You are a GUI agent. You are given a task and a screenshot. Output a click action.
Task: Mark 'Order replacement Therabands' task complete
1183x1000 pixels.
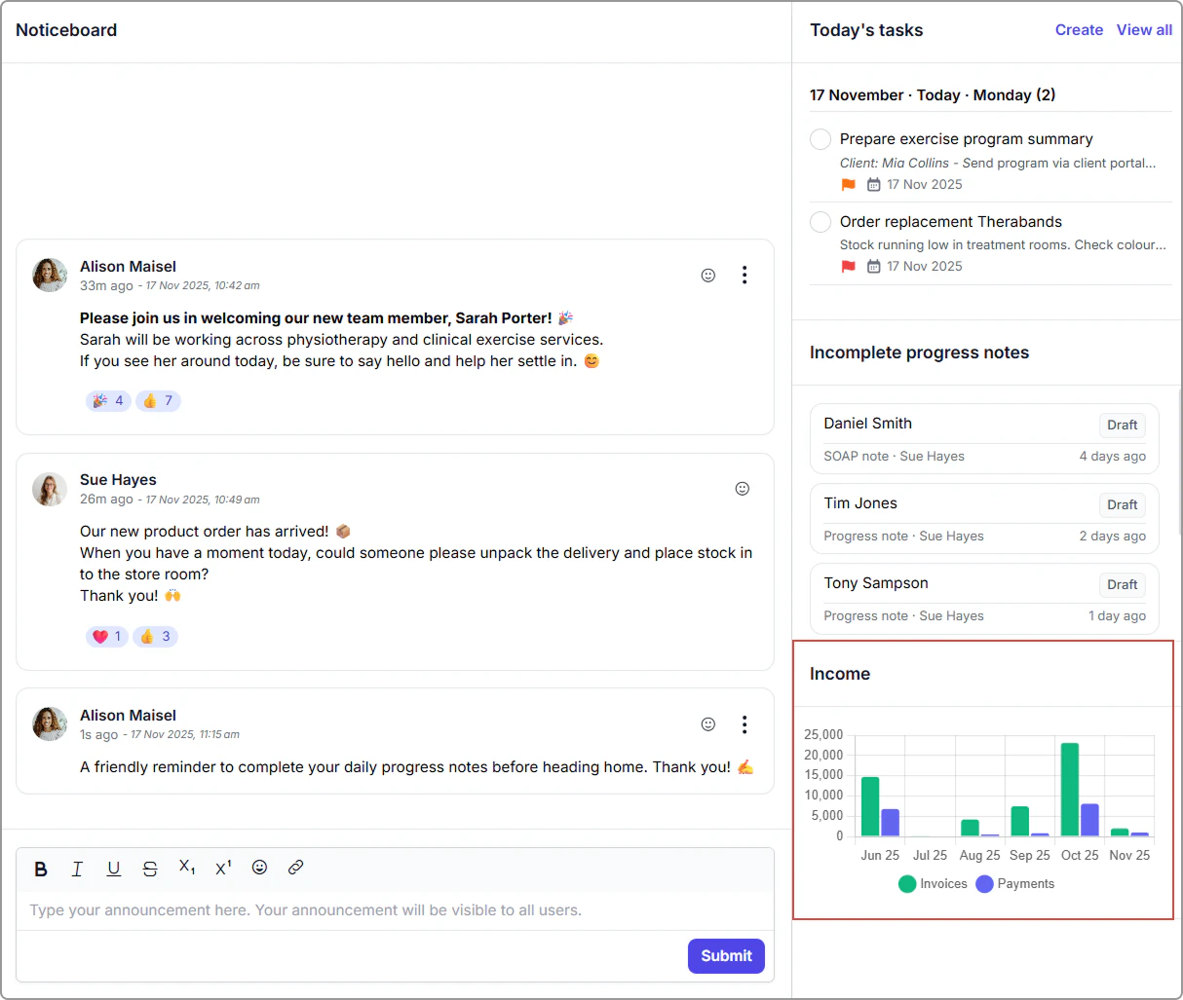click(820, 222)
